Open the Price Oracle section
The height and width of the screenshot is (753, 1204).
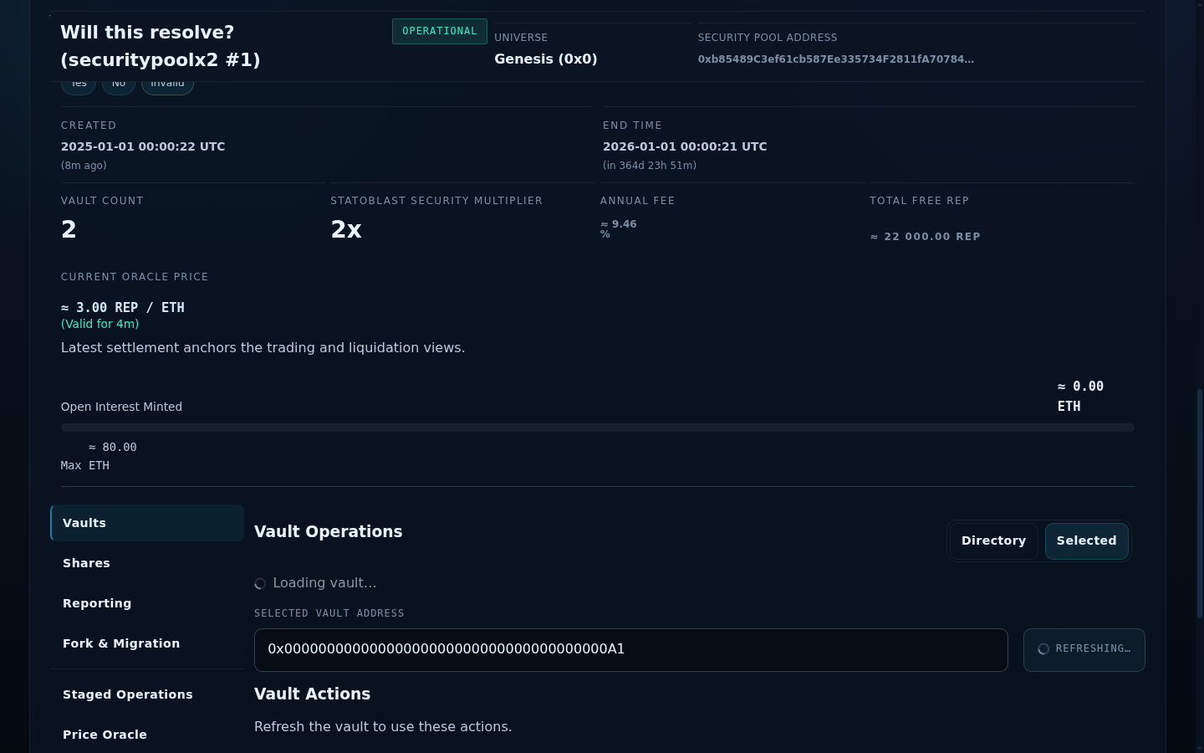tap(147, 735)
